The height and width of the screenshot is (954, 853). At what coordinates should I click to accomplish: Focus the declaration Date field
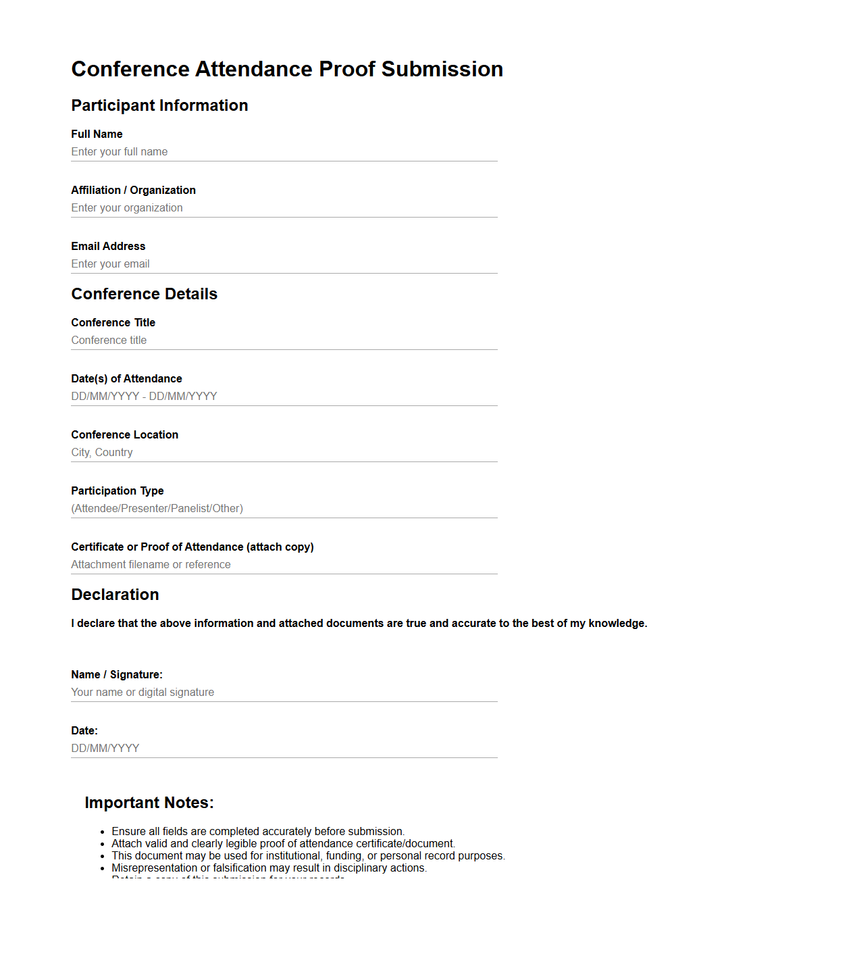pos(284,749)
